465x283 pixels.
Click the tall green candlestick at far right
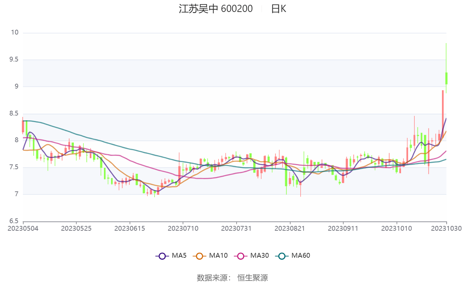[446, 78]
